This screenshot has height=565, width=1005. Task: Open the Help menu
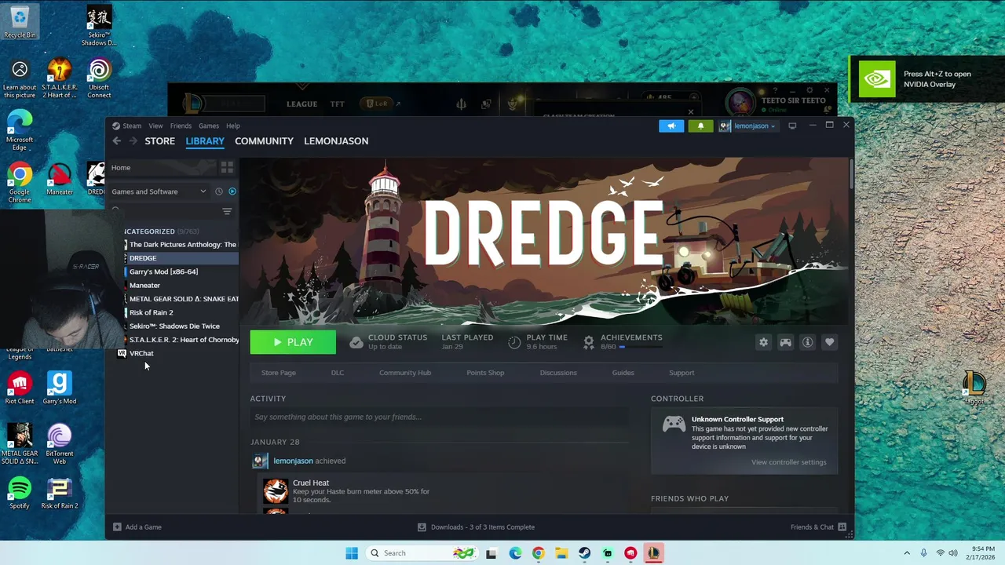coord(233,126)
